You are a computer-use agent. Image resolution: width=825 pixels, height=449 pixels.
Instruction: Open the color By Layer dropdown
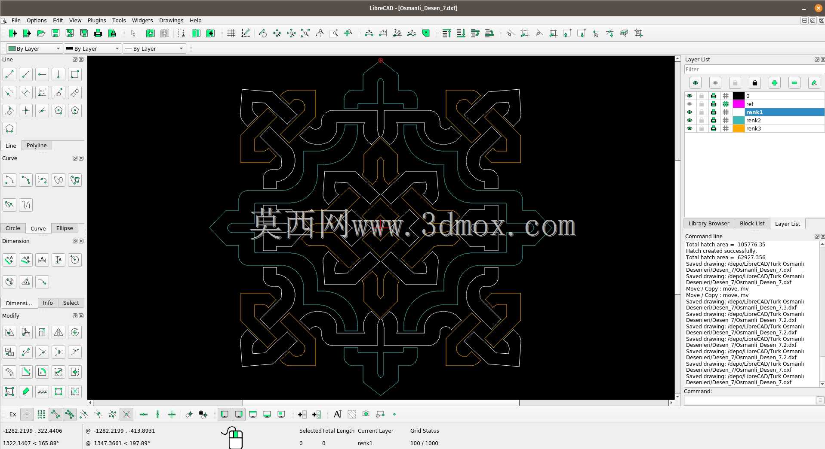pyautogui.click(x=34, y=49)
